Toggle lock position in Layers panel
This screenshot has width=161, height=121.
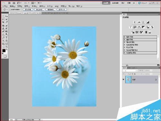coord(132,74)
